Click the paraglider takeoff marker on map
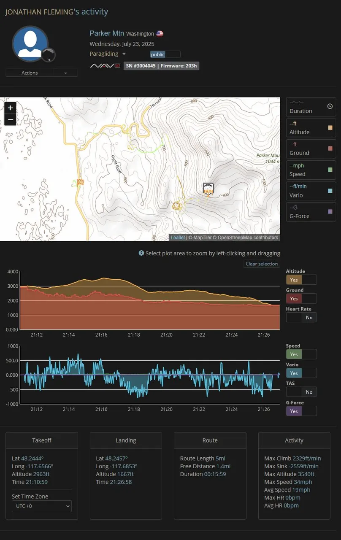341x540 pixels. [208, 189]
